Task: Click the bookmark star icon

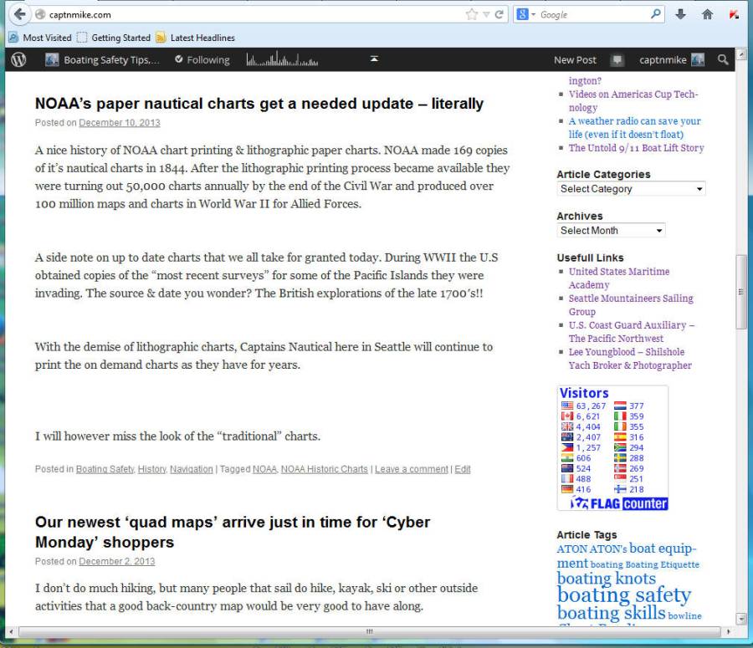Action: point(471,14)
